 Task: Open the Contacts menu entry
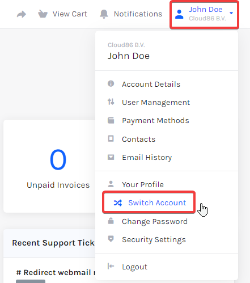138,139
